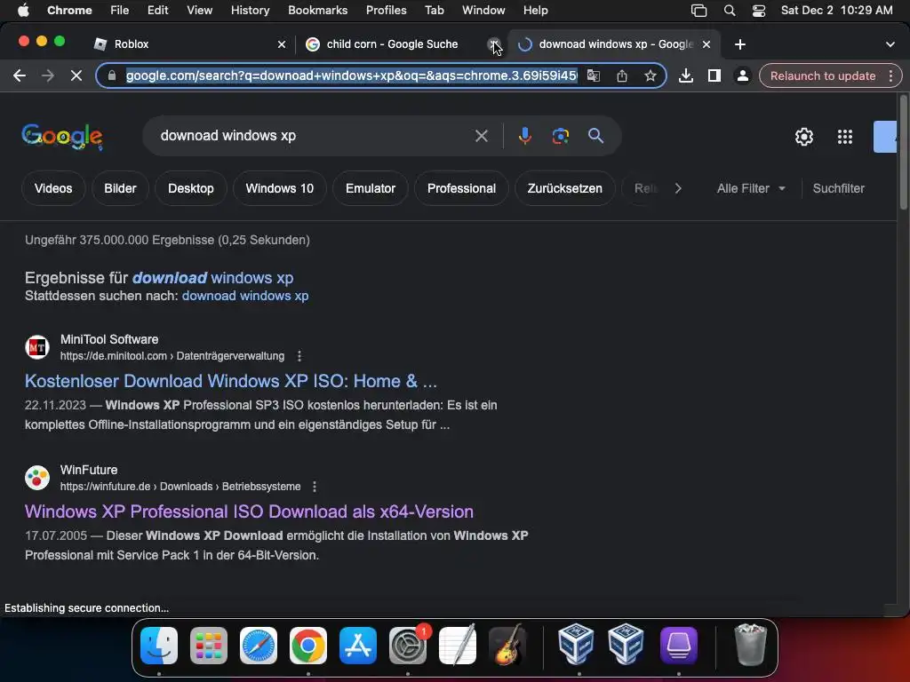Close the Roblox tab
The height and width of the screenshot is (682, 910).
pos(282,44)
